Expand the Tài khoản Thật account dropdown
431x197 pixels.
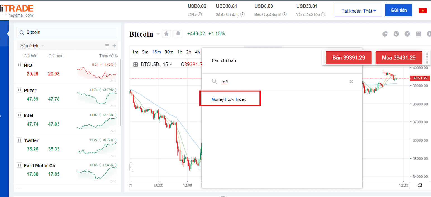click(359, 11)
